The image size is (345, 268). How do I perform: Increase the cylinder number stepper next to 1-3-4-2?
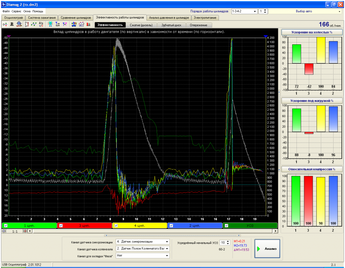pos(265,10)
